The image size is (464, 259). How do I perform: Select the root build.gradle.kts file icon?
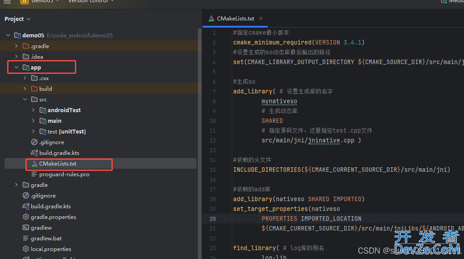26,206
